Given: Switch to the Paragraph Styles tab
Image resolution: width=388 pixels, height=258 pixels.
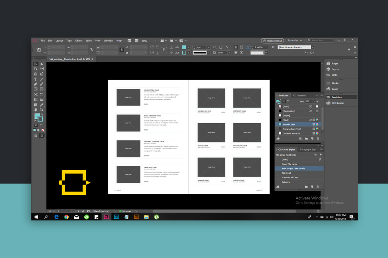Looking at the screenshot, I should point(308,150).
